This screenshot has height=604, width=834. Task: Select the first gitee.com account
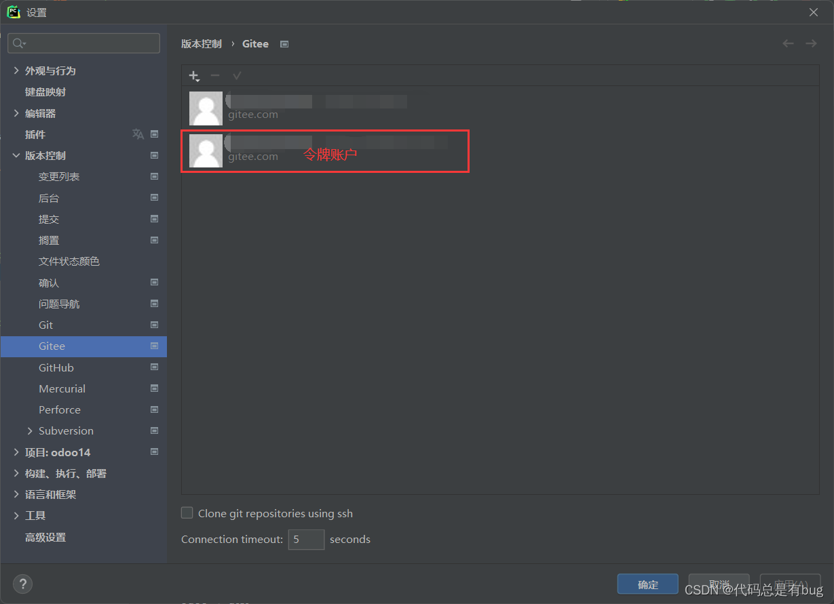[500, 108]
